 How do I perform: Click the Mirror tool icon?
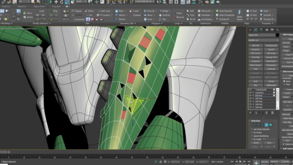159,2
